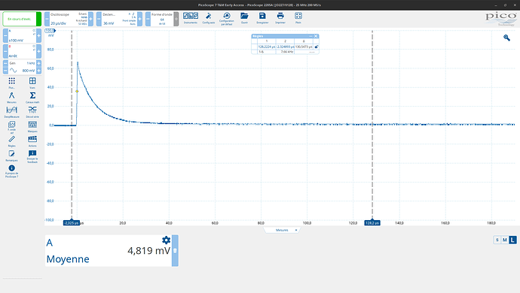Open the trigger 36 mV settings panel
520x293 pixels.
pos(119,19)
